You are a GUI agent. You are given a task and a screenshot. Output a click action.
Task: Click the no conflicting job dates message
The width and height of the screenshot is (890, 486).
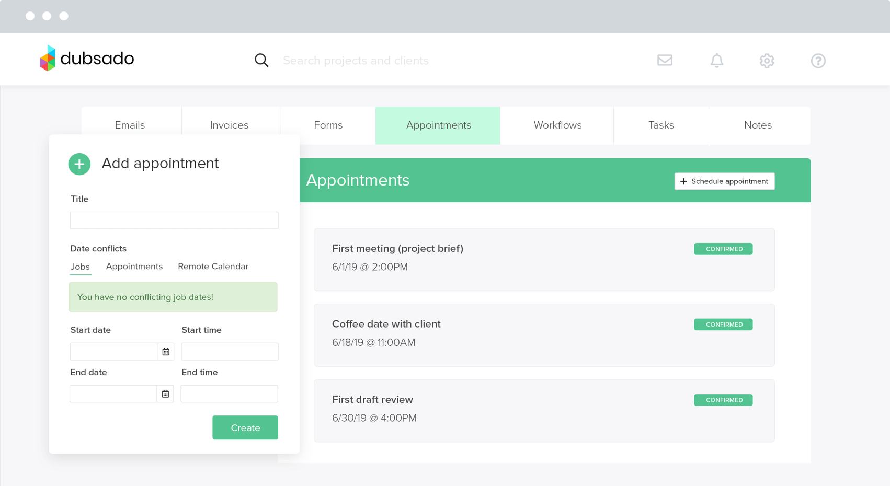click(173, 297)
